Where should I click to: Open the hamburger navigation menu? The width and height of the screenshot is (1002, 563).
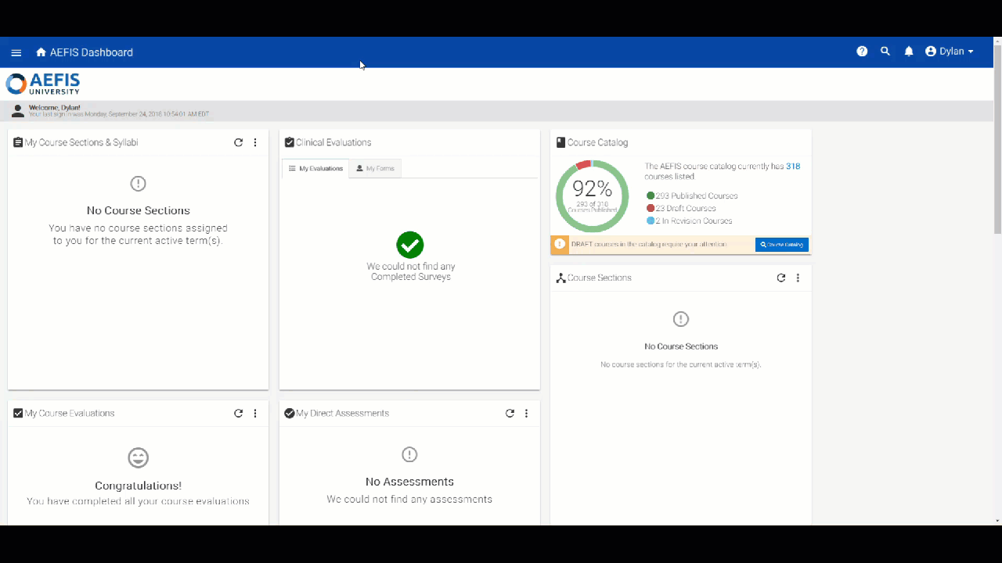click(16, 52)
